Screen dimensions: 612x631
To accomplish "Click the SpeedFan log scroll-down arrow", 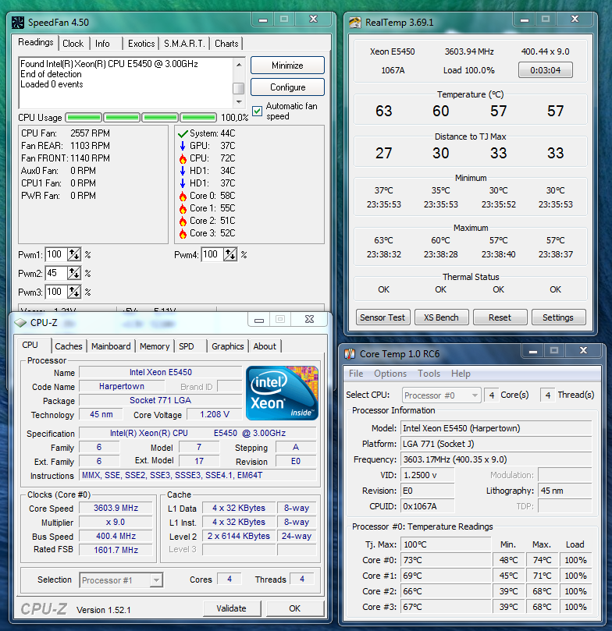I will point(239,102).
